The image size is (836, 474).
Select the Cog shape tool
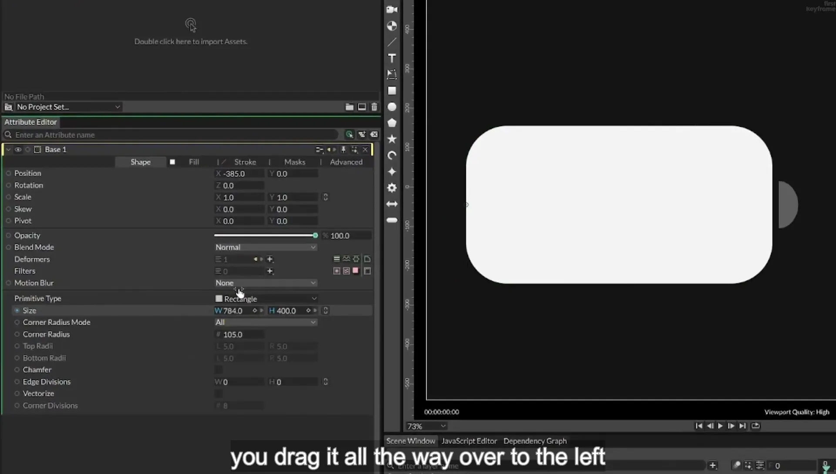[392, 188]
